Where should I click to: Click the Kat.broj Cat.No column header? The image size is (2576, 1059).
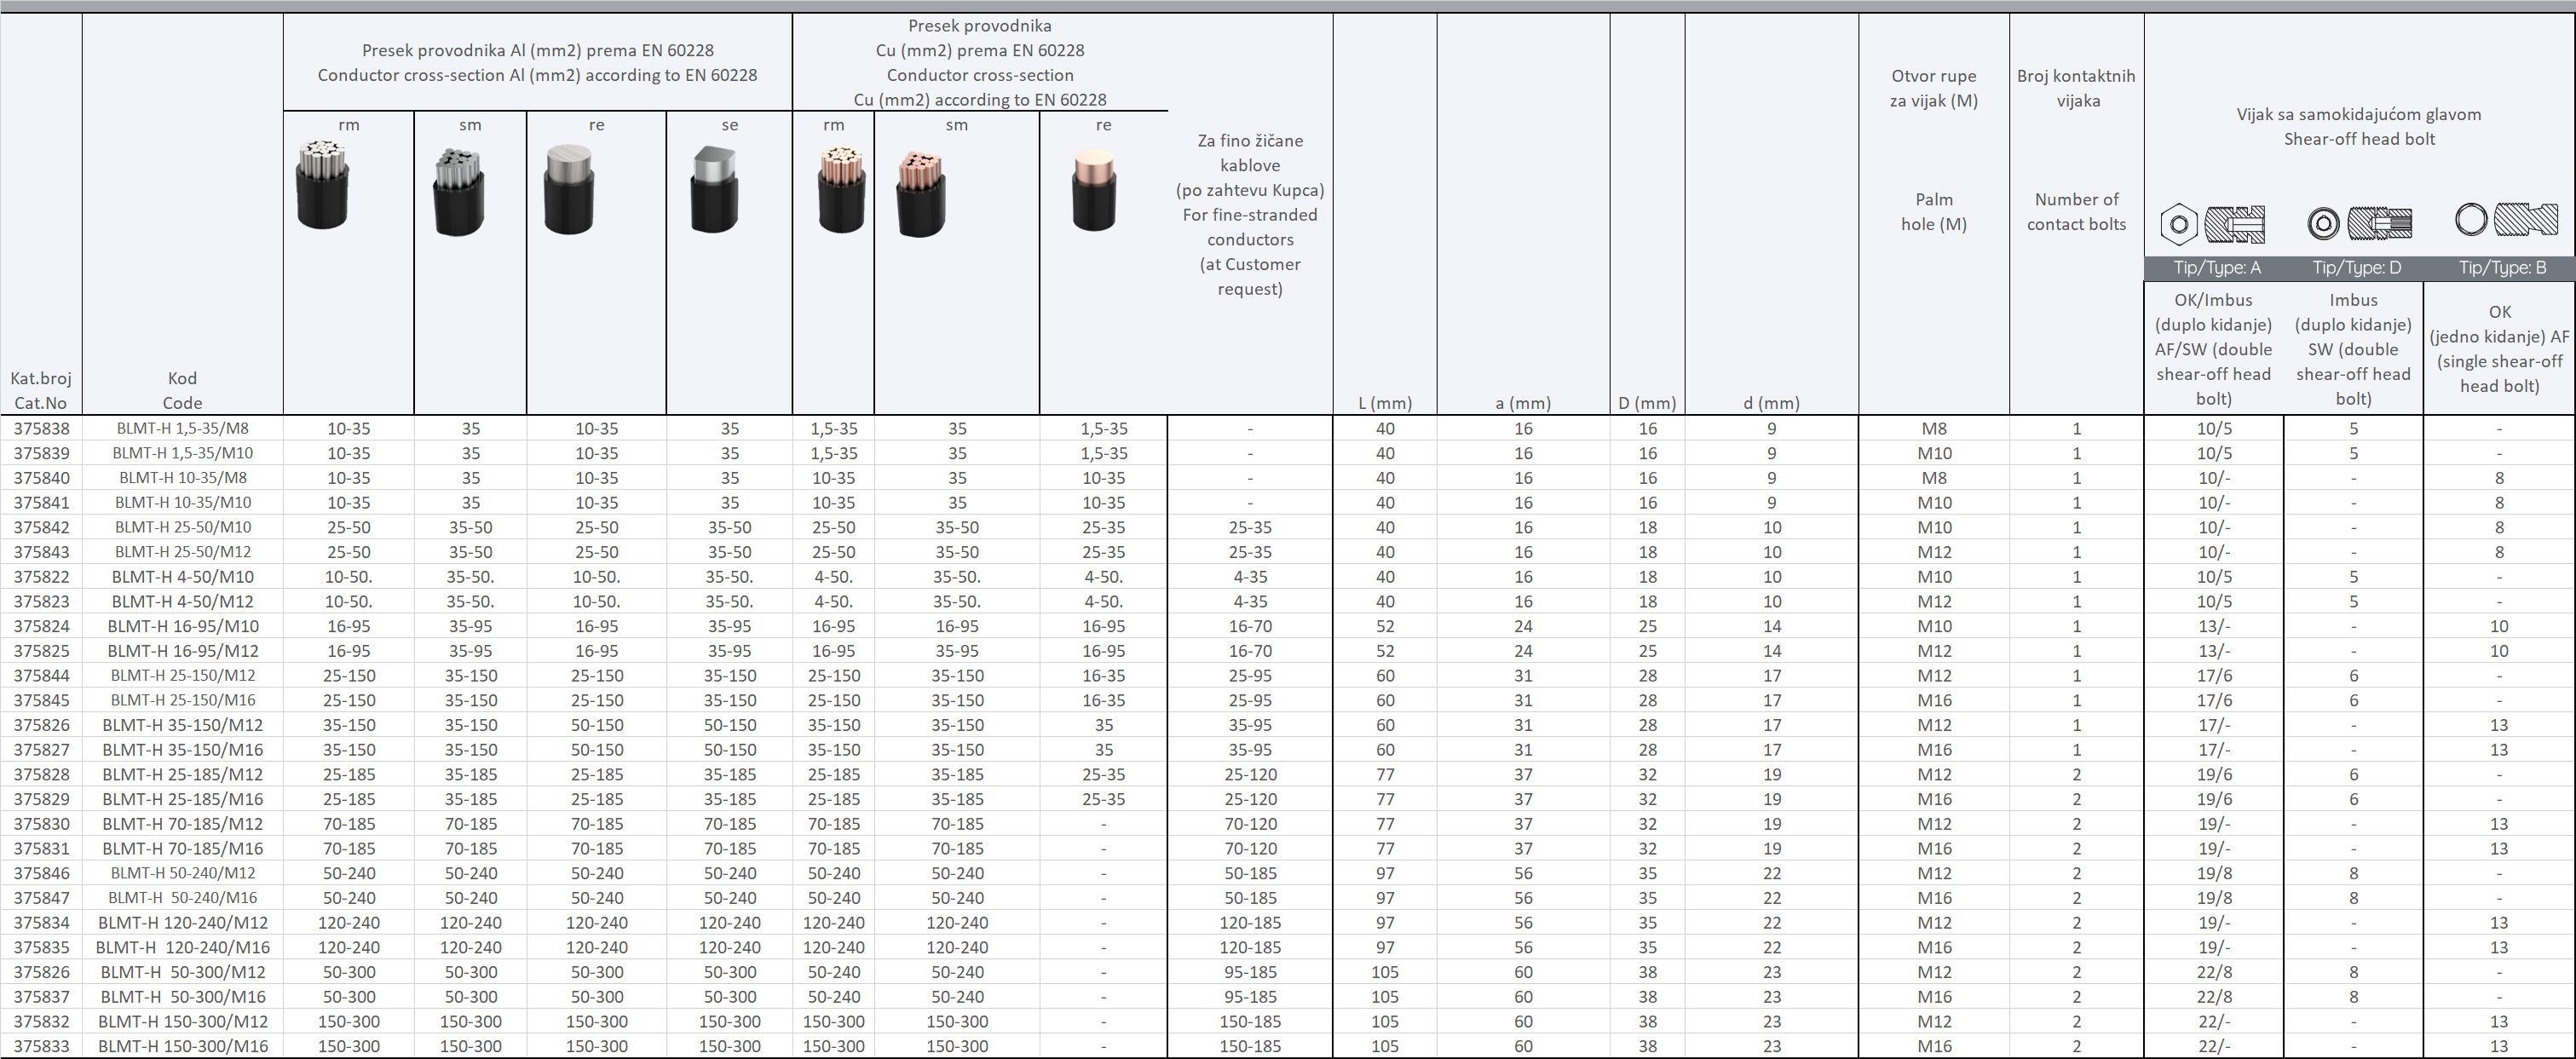41,390
